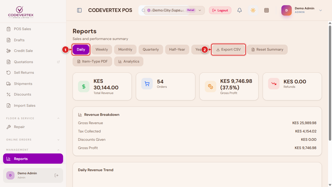The image size is (332, 187).
Task: Switch theme with the sun icon
Action: (x=253, y=10)
